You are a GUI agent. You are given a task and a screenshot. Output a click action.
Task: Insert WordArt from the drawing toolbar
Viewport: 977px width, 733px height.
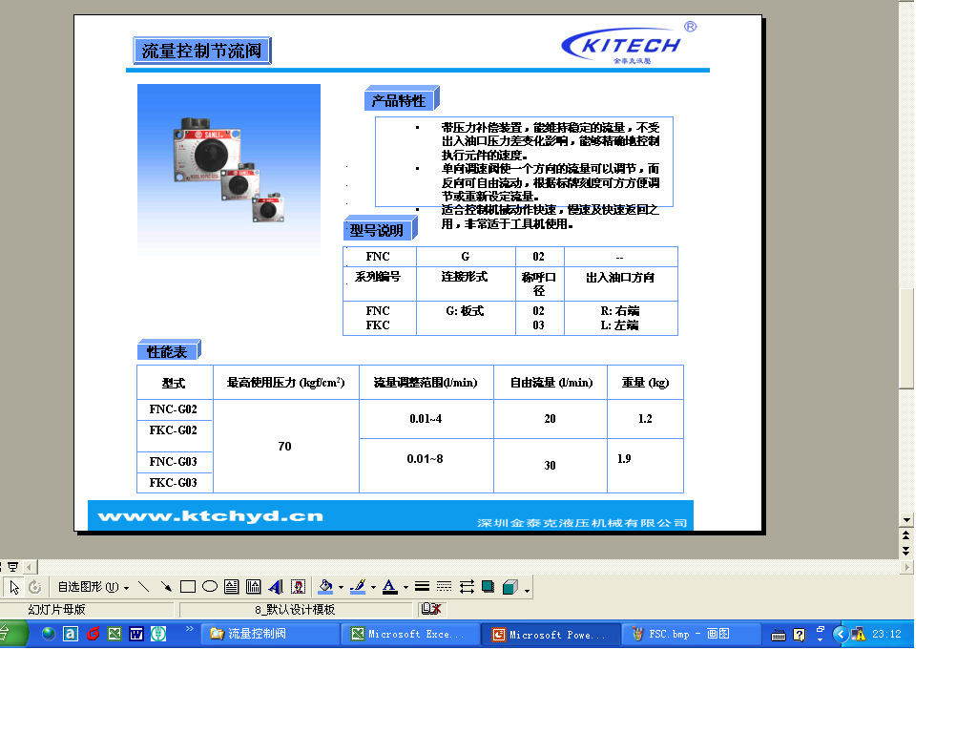point(276,587)
